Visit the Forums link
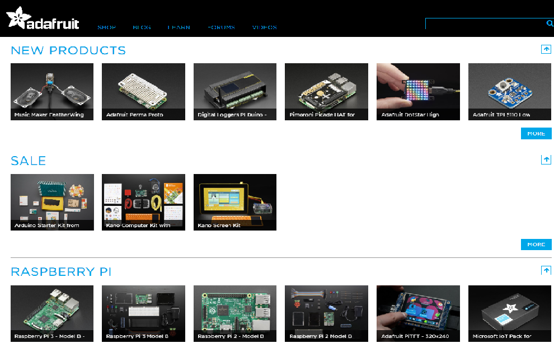Image resolution: width=554 pixels, height=343 pixels. point(221,27)
